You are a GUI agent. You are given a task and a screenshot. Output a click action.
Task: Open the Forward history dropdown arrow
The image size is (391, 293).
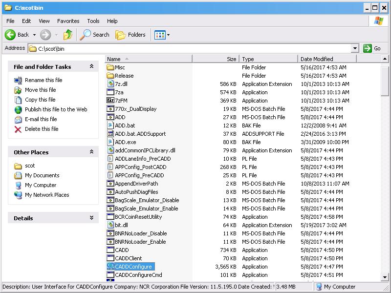56,35
